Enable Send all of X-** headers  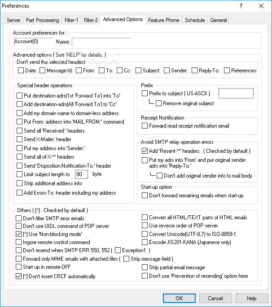19,157
